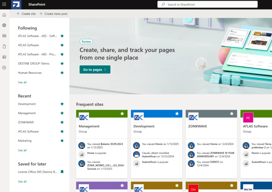
Task: Open ATLAS Software - AES - Pro... in Following
Action: (37, 54)
